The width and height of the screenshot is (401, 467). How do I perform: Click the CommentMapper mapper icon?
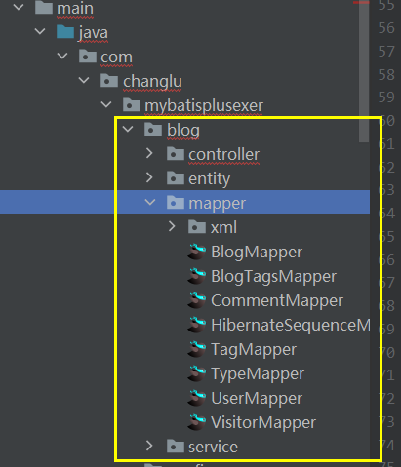[197, 300]
